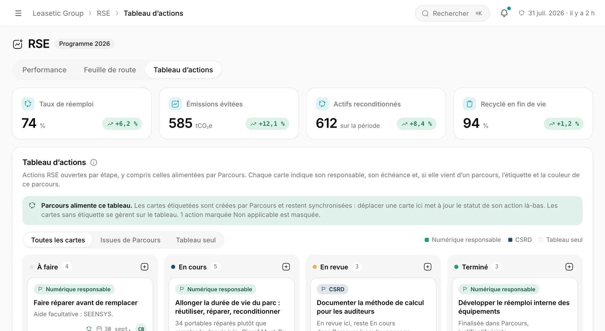Click the Recyclé en fin de vie trash icon
Screen dimensions: 605x331
click(x=470, y=104)
